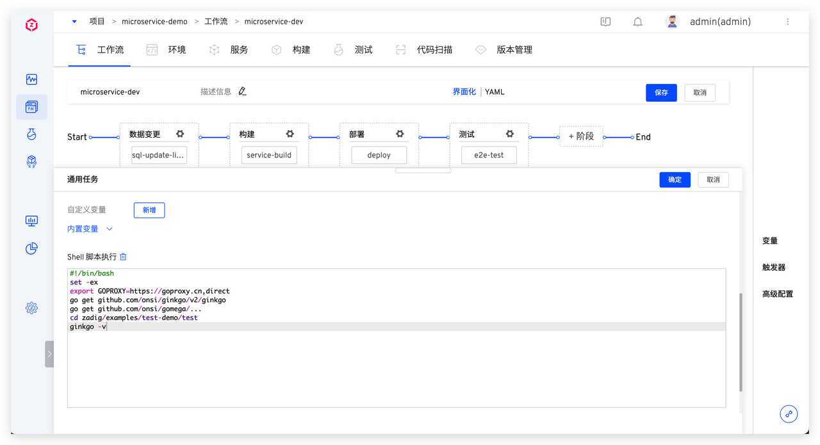Click the panel resize handle bar
The height and width of the screenshot is (445, 820).
click(x=423, y=170)
